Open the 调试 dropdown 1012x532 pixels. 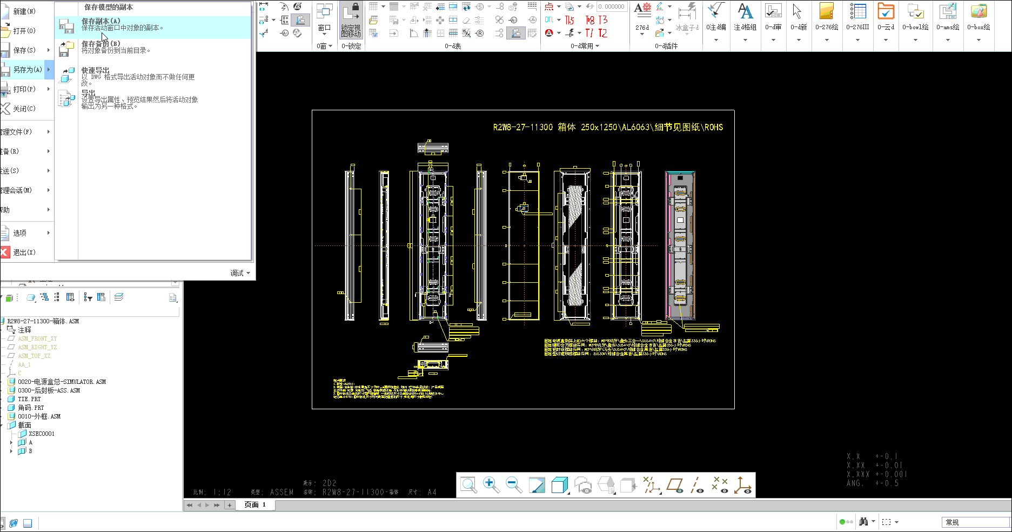click(240, 273)
